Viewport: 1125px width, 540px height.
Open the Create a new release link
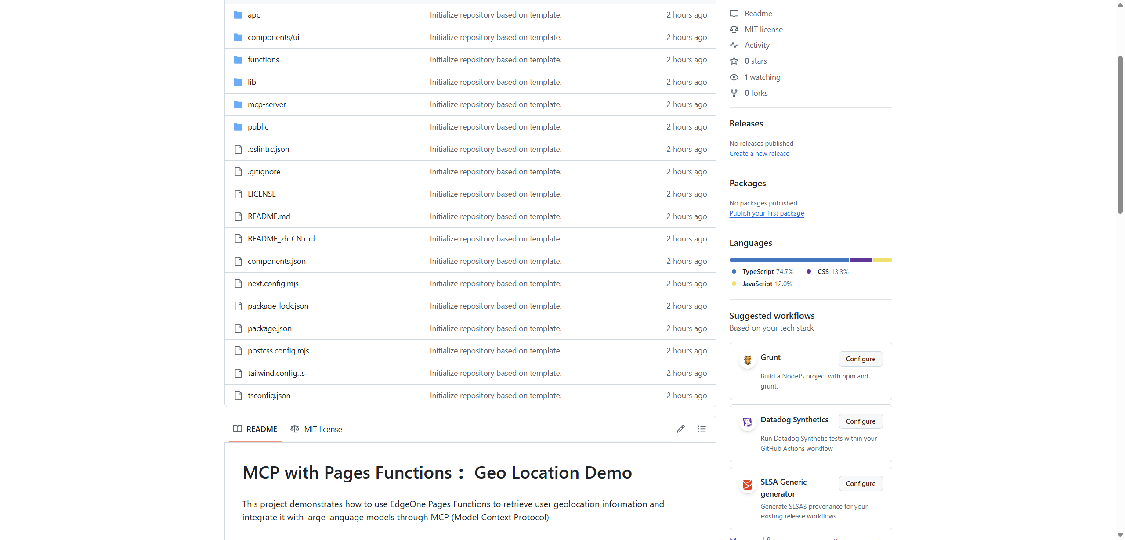pyautogui.click(x=759, y=154)
